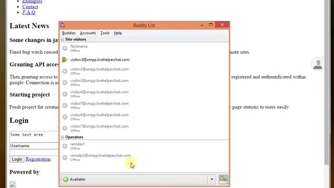
Task: Select visitor.8@xmpp.livehelperchat.com buddy
Action: coord(145,60)
